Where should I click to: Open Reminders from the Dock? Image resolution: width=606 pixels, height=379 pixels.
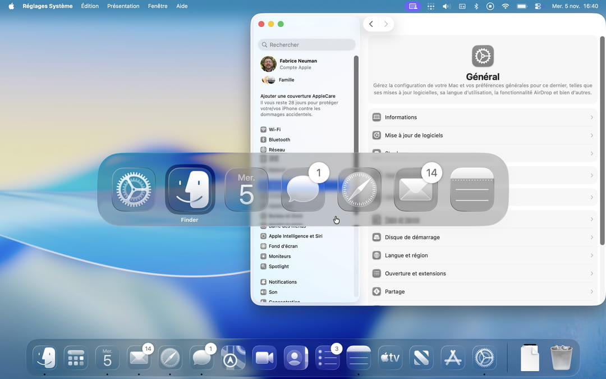(327, 358)
